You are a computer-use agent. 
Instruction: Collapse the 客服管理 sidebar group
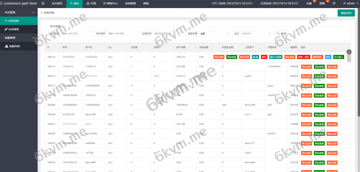coord(19,38)
